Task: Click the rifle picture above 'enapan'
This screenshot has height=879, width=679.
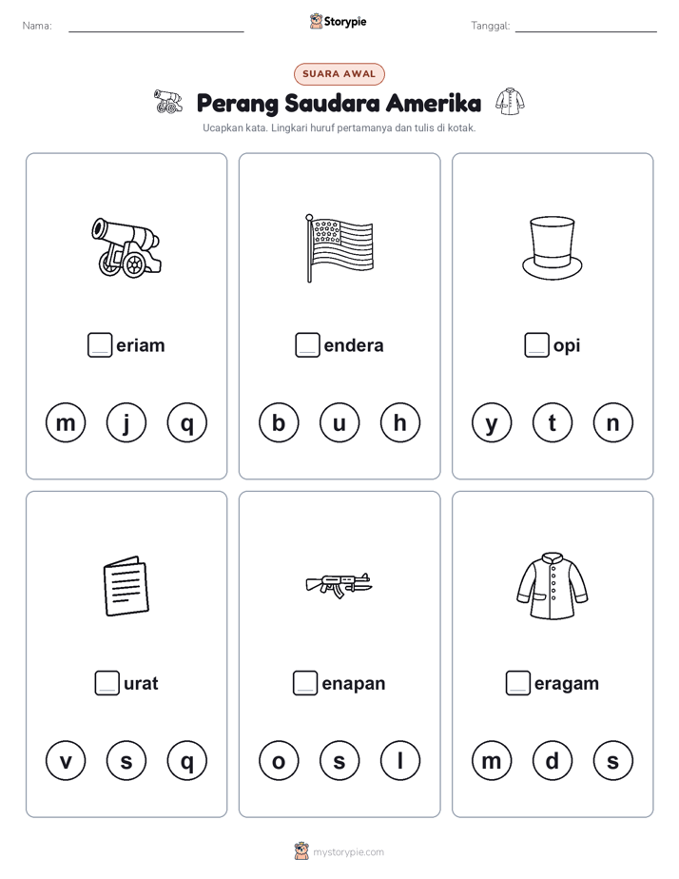Action: (x=339, y=585)
